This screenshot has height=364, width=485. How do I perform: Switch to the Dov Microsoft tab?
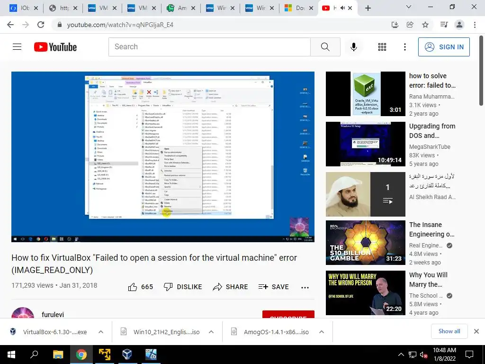(x=299, y=8)
